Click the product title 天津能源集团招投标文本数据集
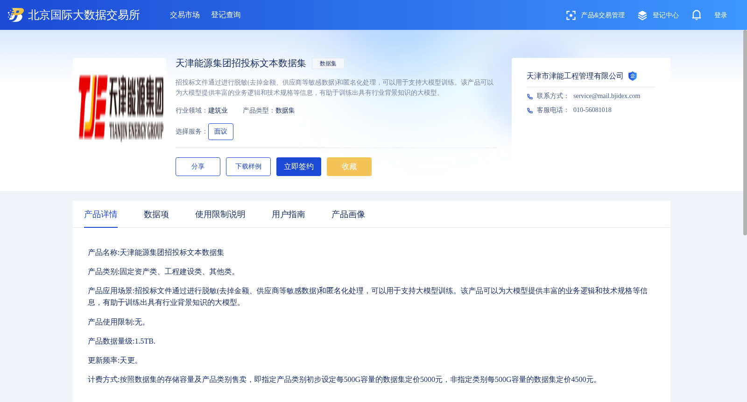The height and width of the screenshot is (402, 747). point(241,63)
